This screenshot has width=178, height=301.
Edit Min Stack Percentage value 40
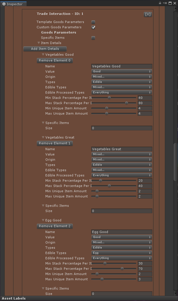click(145, 98)
